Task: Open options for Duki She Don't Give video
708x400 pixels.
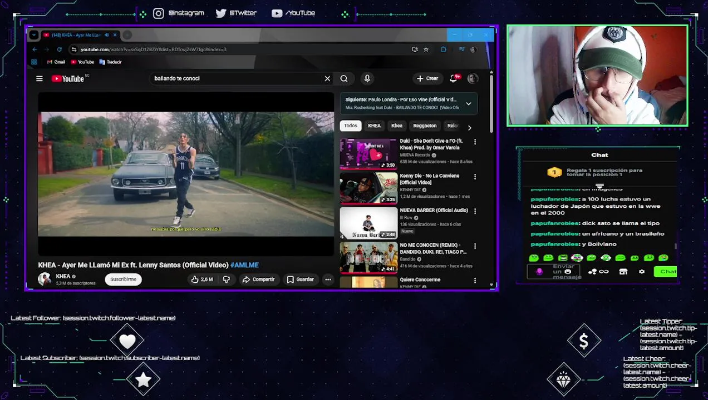Action: [x=475, y=142]
